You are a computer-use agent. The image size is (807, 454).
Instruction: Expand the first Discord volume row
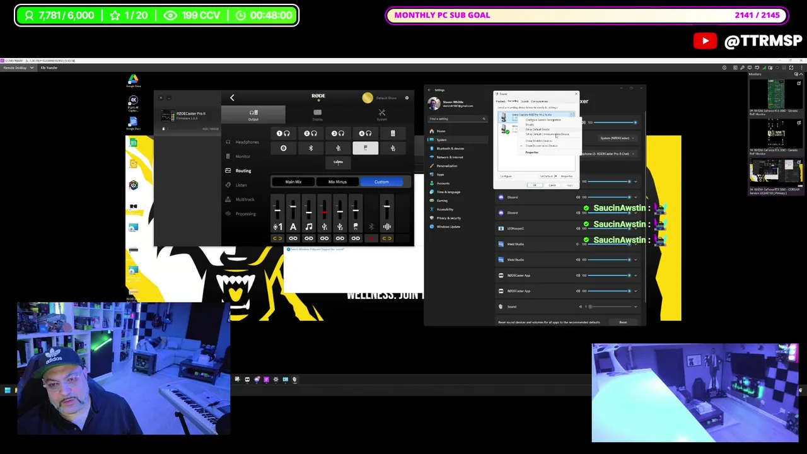click(x=636, y=197)
